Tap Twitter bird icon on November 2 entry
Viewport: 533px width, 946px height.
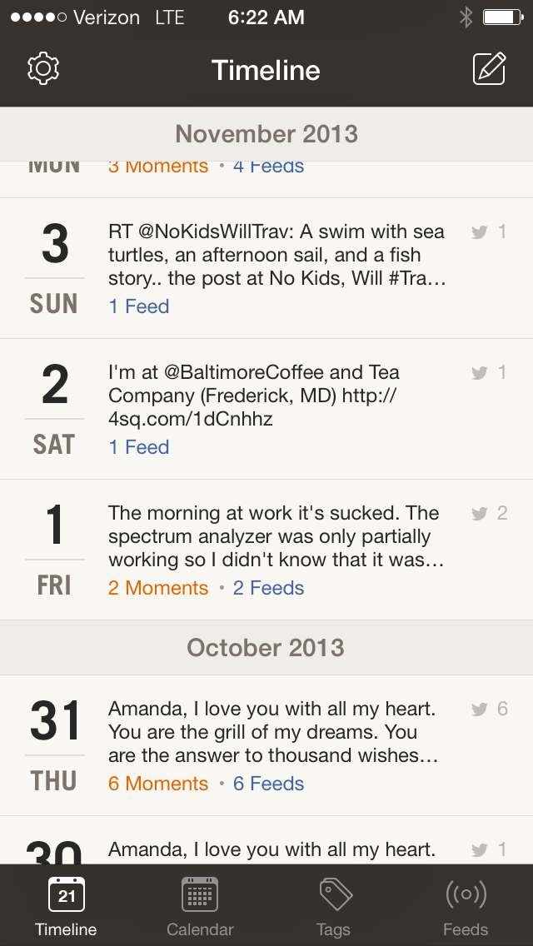click(479, 373)
